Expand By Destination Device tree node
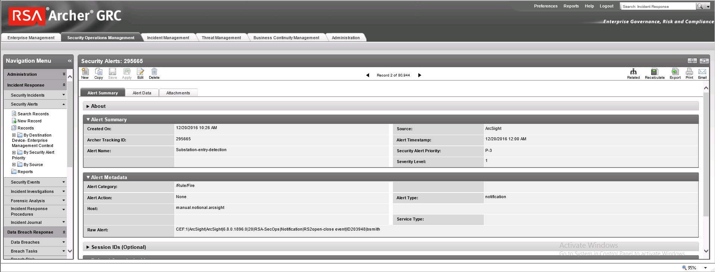This screenshot has width=715, height=272. 14,135
